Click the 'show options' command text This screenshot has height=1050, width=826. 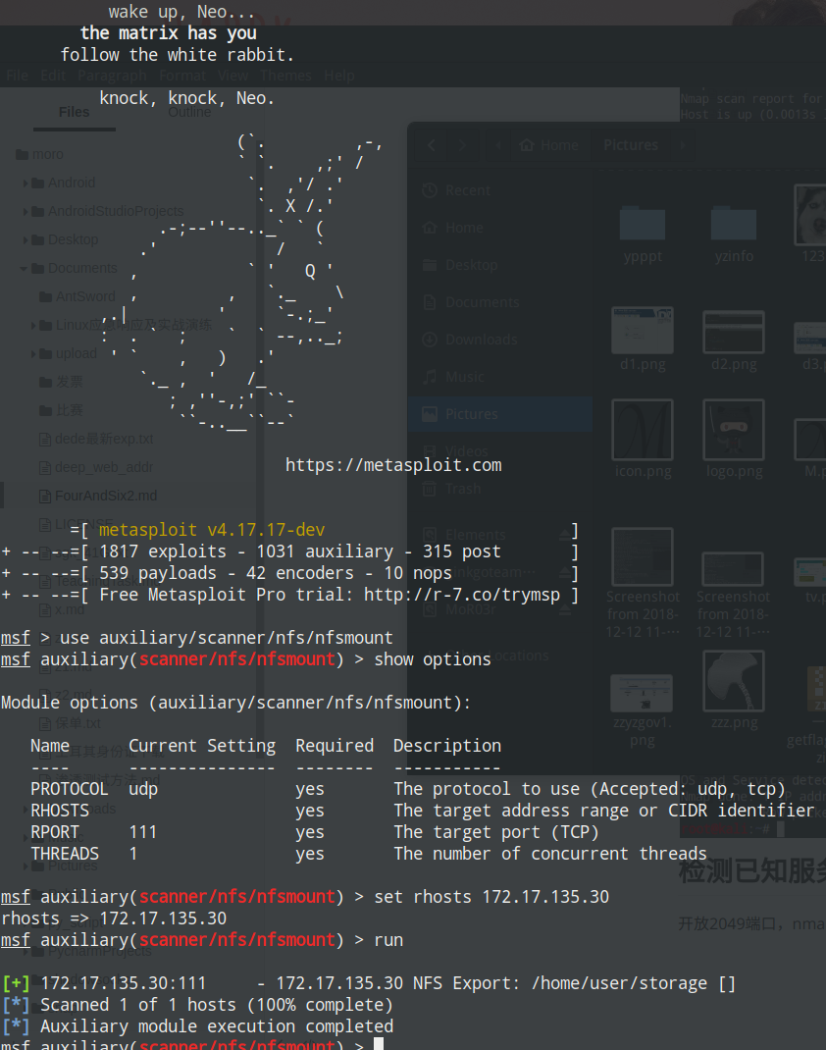433,659
